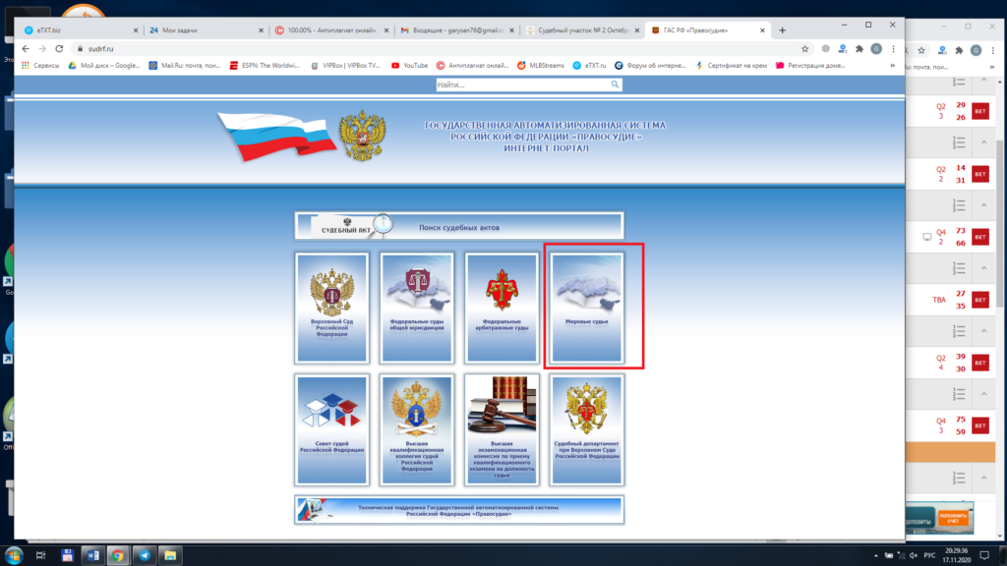
Task: Open Сервисы apps bookmark
Action: pos(39,66)
